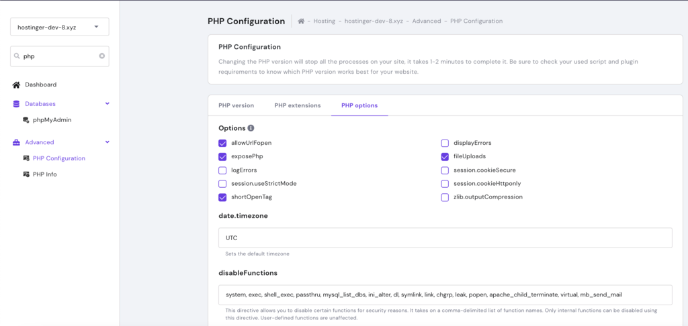
Task: Clear the php search with X icon
Action: click(x=102, y=56)
